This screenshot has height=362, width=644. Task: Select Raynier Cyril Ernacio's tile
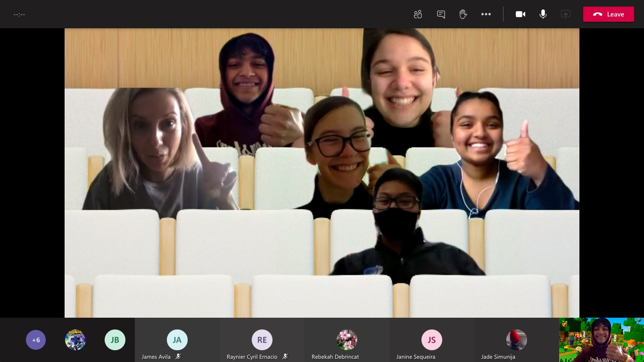click(262, 339)
